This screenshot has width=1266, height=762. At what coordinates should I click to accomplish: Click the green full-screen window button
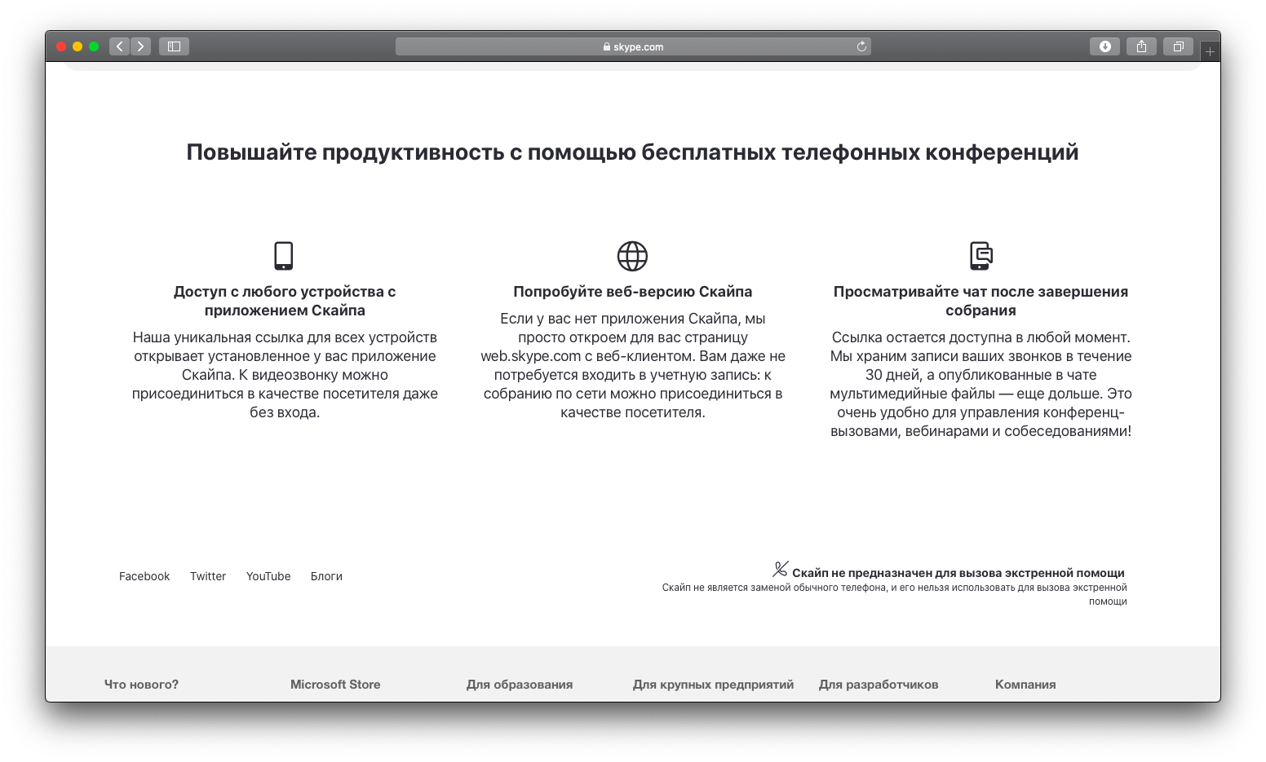pyautogui.click(x=94, y=46)
